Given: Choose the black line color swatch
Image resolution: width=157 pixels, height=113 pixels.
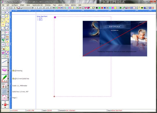Looking at the screenshot, I should click(54, 8).
